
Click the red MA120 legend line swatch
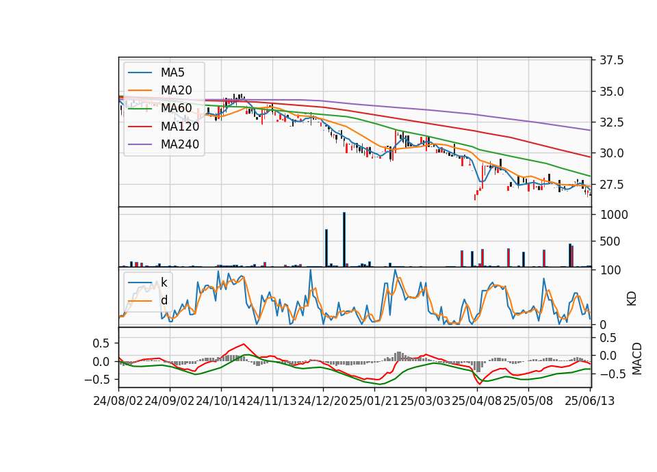pyautogui.click(x=140, y=127)
